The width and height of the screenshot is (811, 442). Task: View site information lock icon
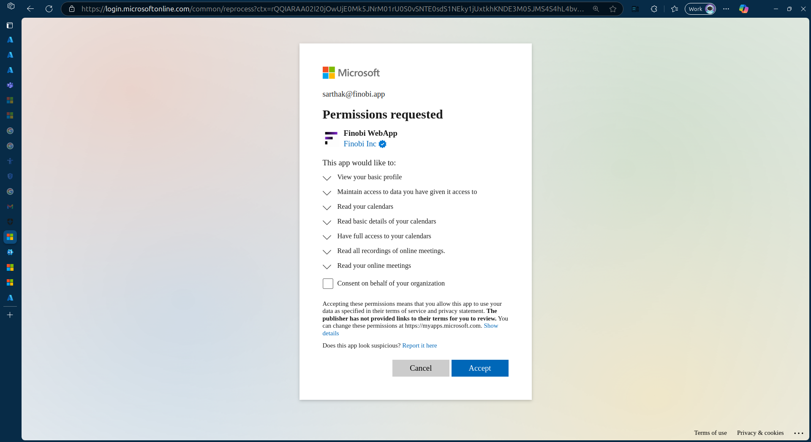pyautogui.click(x=72, y=9)
